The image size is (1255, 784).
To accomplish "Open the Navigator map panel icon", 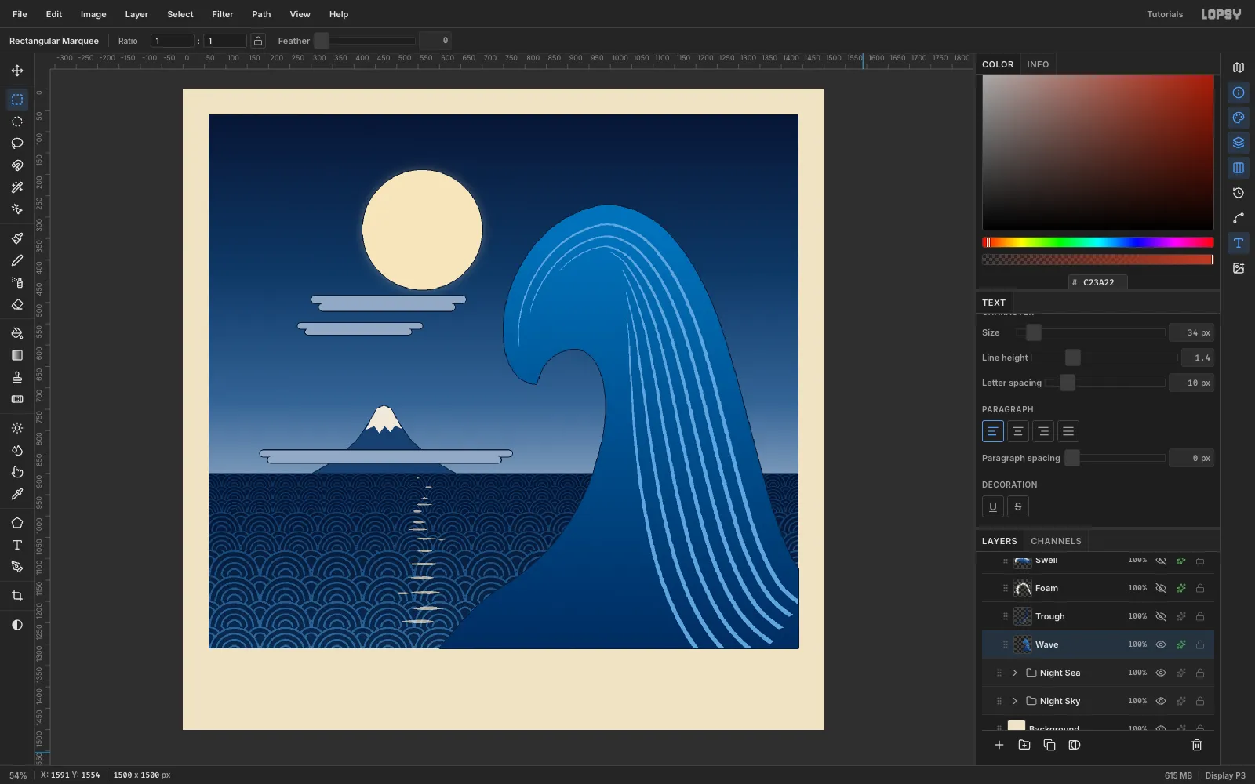I will 1239,67.
